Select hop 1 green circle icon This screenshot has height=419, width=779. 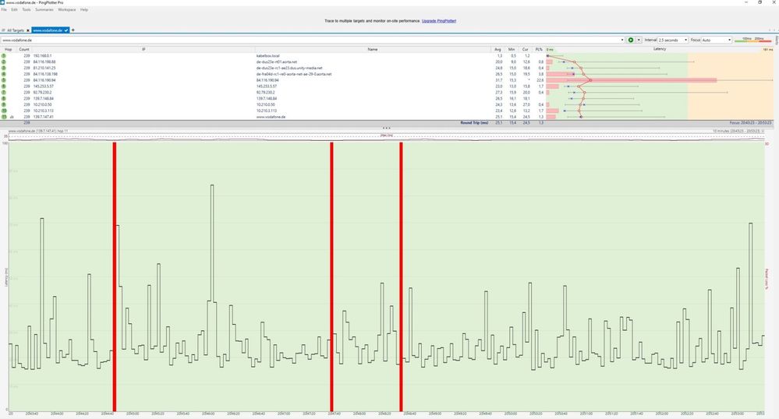point(4,55)
